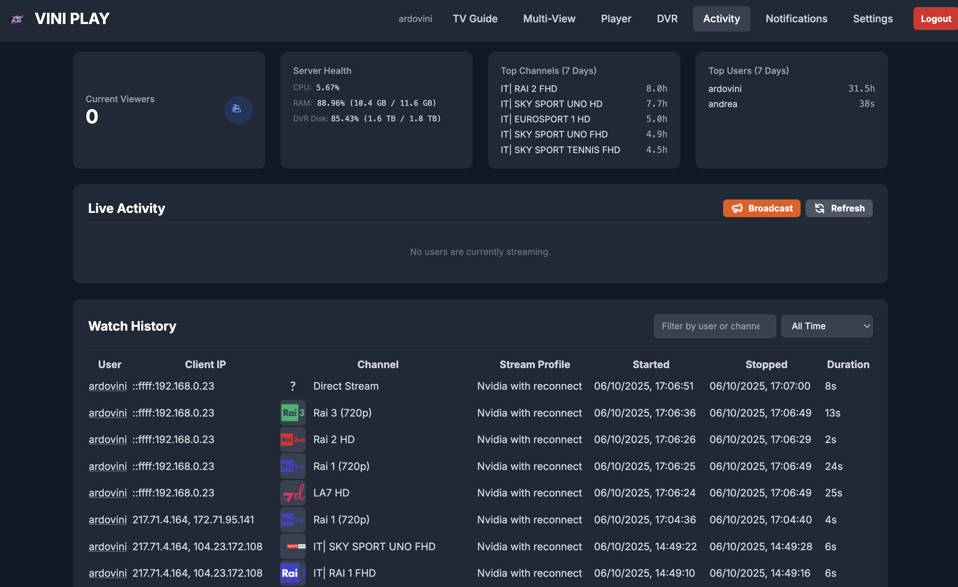Screen dimensions: 958x587
Task: Refresh the Live Activity list
Action: [839, 208]
